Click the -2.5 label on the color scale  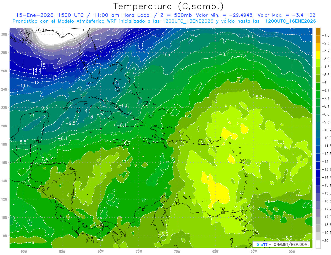pyautogui.click(x=326, y=43)
